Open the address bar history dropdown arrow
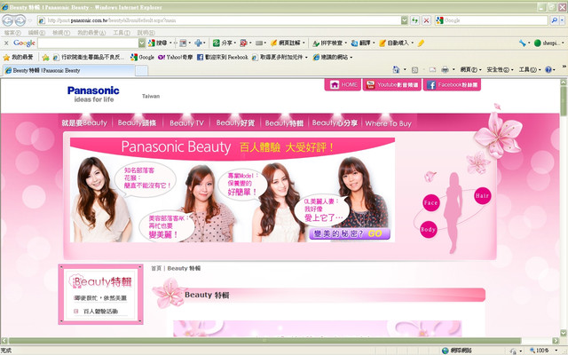 tap(405, 20)
